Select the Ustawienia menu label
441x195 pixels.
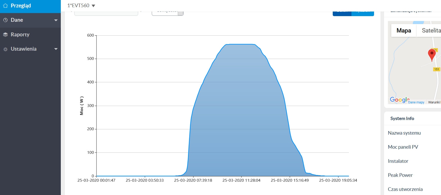[x=24, y=49]
